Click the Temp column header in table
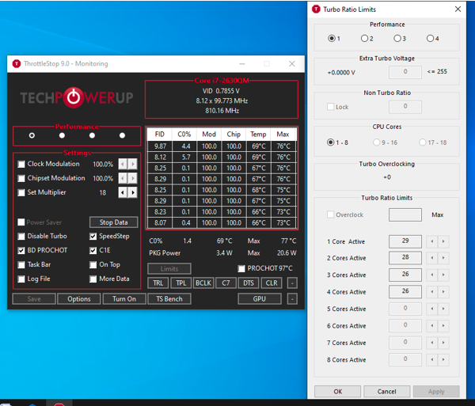475x406 pixels. [x=258, y=135]
